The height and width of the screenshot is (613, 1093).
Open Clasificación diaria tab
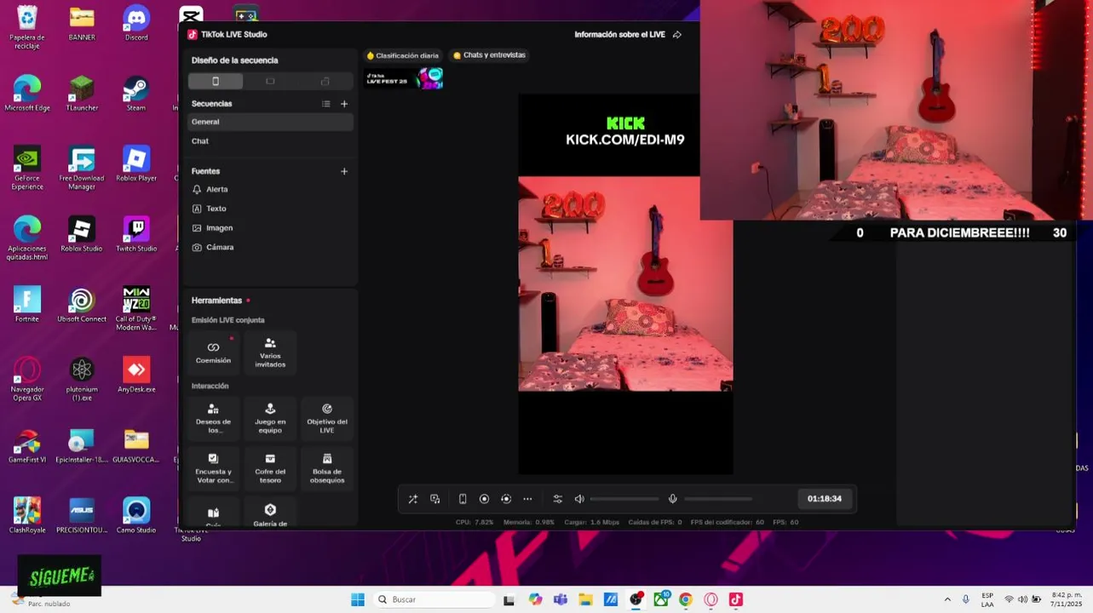pos(403,55)
